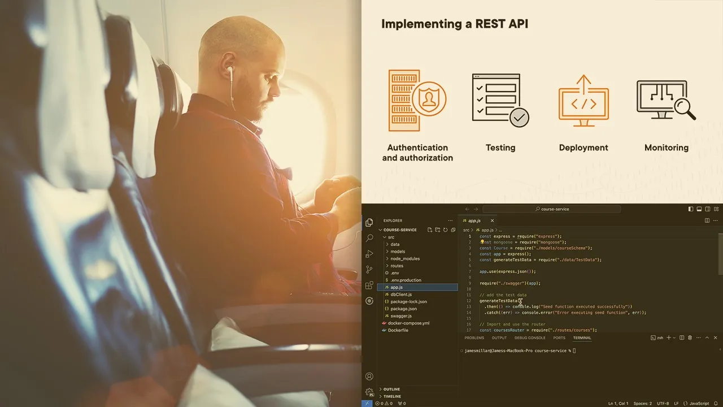The width and height of the screenshot is (723, 407).
Task: Open the Run and Debug view
Action: 369,254
